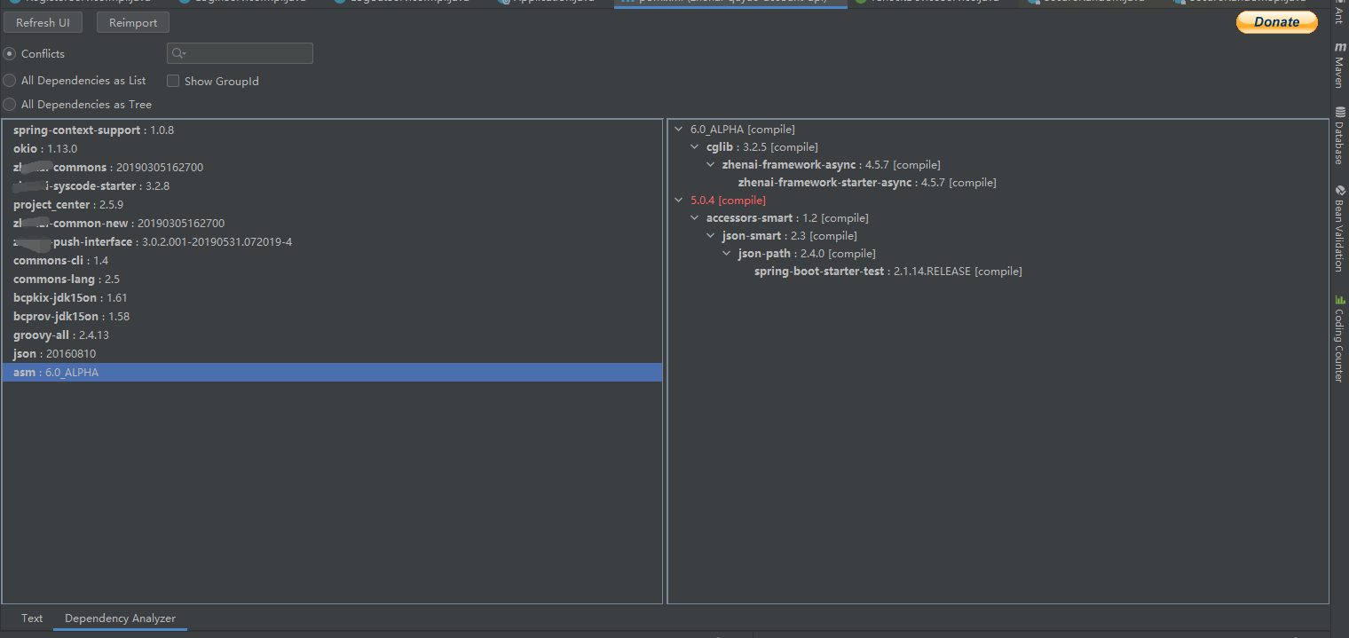Collapse the cglib tree node arrow

[696, 147]
